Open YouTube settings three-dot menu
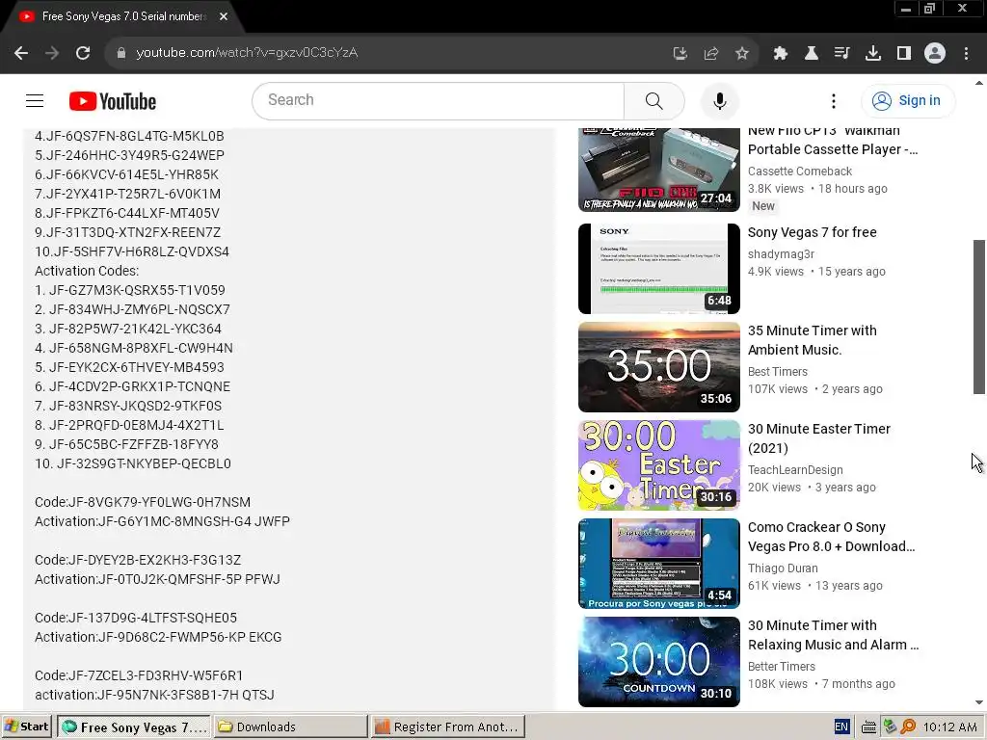This screenshot has height=740, width=987. (x=834, y=100)
